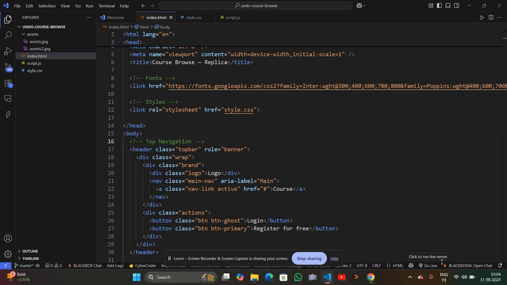The height and width of the screenshot is (285, 507).
Task: Collapse the assets folder in Explorer
Action: coord(32,34)
